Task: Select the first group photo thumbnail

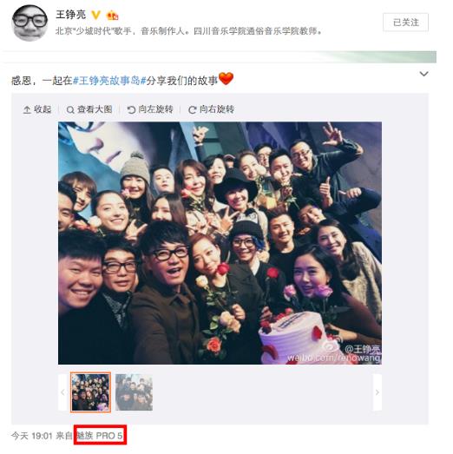Action: pyautogui.click(x=90, y=392)
